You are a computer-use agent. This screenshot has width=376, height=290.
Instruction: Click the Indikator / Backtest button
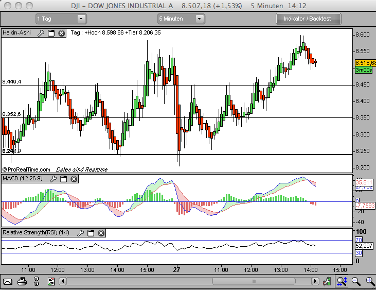(x=309, y=19)
